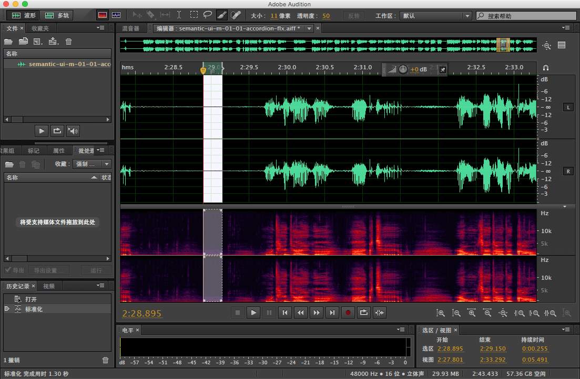This screenshot has height=379, width=580.
Task: Zoom in time icon
Action: [472, 313]
